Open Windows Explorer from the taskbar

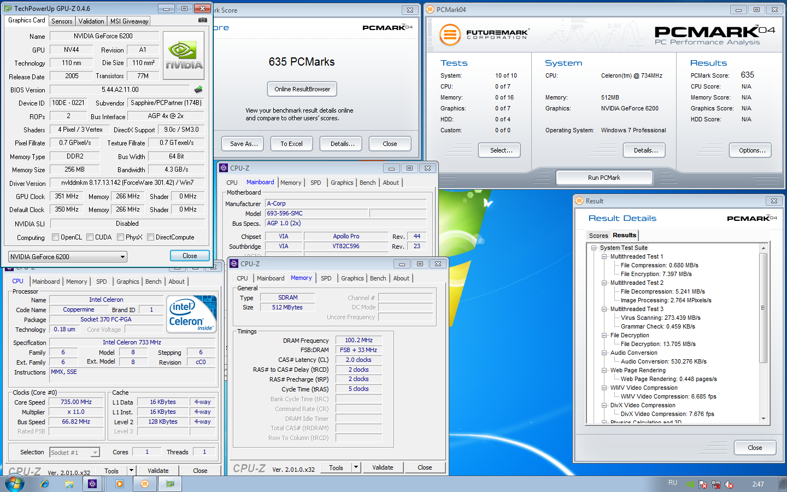(x=69, y=484)
